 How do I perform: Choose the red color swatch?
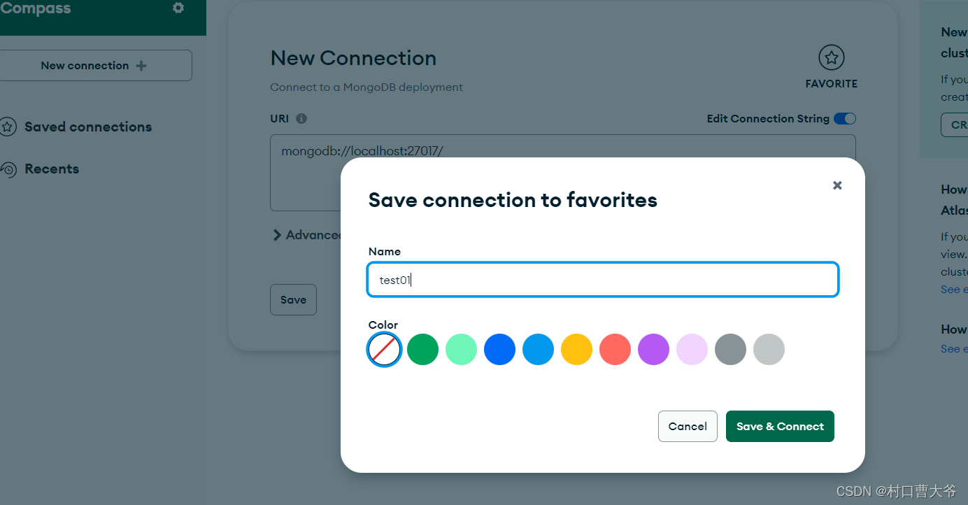tap(615, 349)
